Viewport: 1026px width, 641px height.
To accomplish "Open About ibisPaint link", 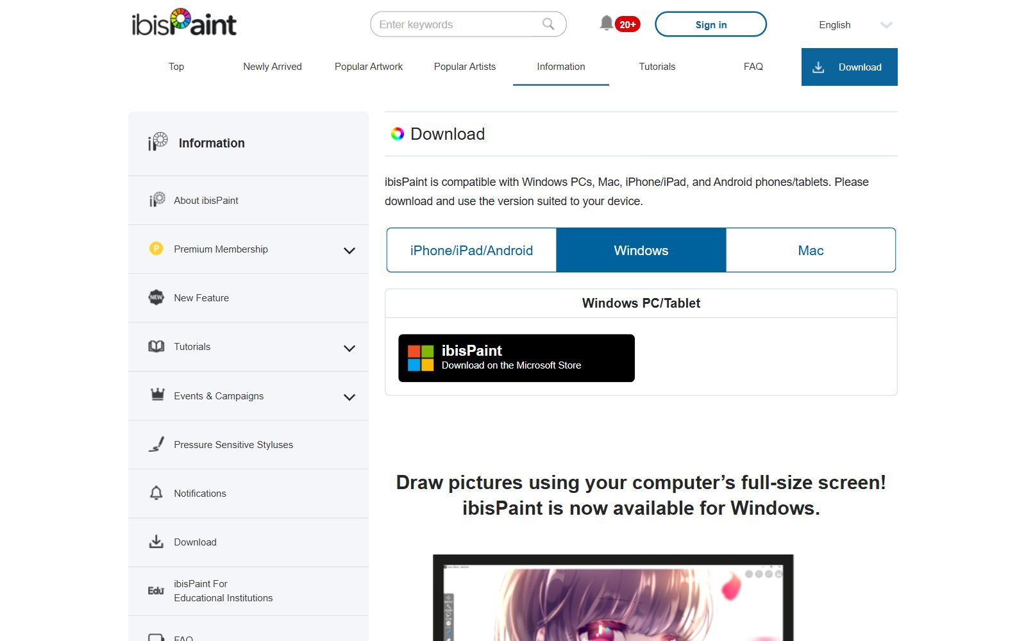I will tap(248, 200).
